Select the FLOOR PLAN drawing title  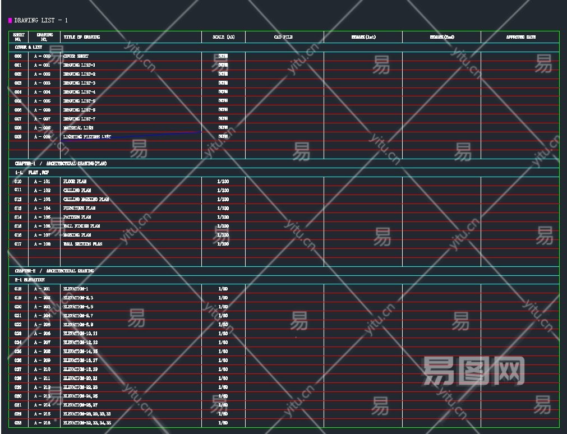[75, 182]
